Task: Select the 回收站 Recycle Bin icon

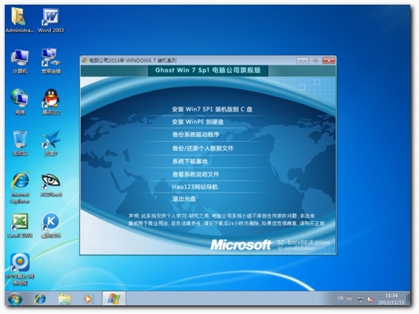Action: 20,139
